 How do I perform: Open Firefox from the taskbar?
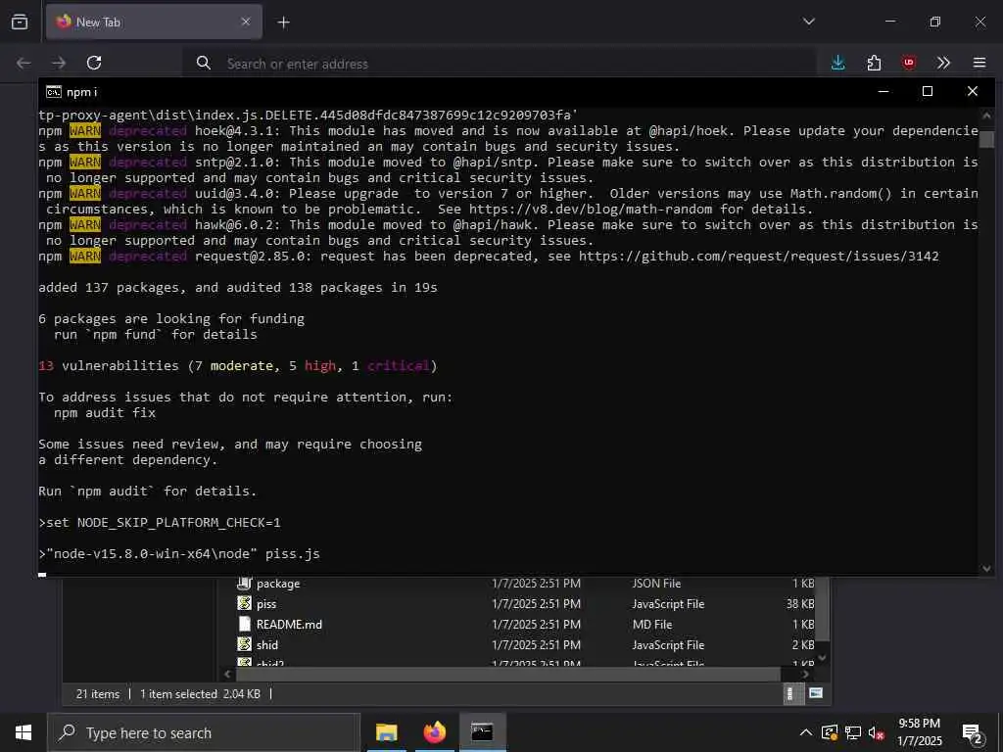434,732
